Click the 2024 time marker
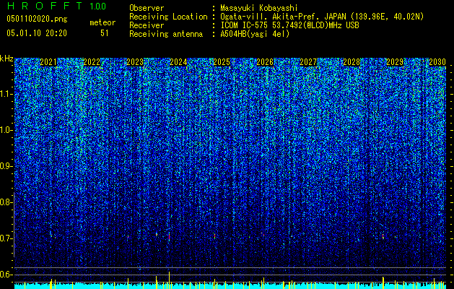The height and width of the screenshot is (289, 454). tap(178, 62)
